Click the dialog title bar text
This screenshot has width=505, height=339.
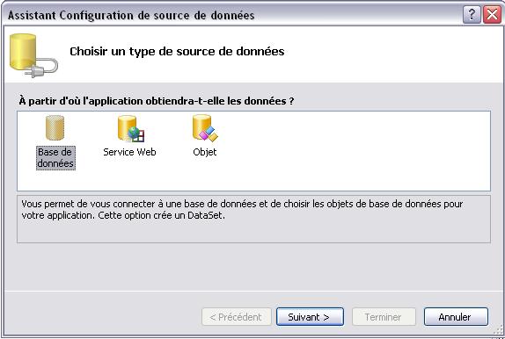[x=131, y=15]
